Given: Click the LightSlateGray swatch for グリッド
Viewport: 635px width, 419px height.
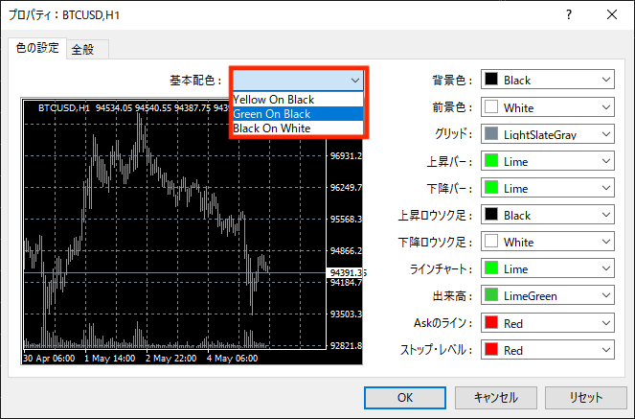Looking at the screenshot, I should tap(491, 133).
